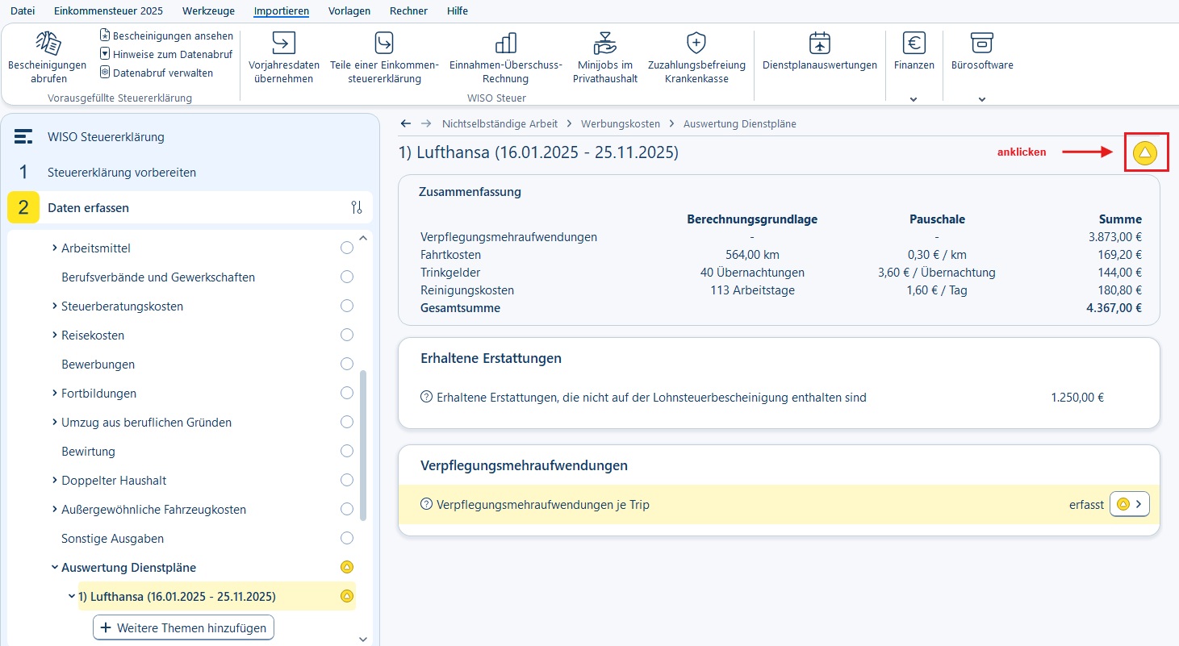Toggle status circle for Bewirtung
Viewport: 1179px width, 646px height.
(x=347, y=451)
